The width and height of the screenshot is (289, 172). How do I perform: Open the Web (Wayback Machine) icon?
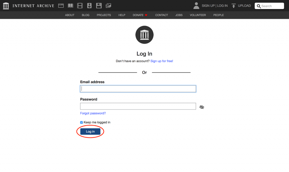pos(61,6)
